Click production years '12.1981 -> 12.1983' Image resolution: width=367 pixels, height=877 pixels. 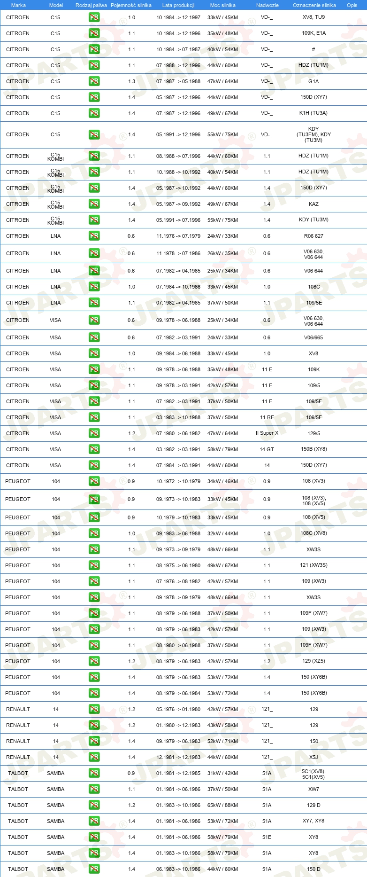tap(178, 757)
